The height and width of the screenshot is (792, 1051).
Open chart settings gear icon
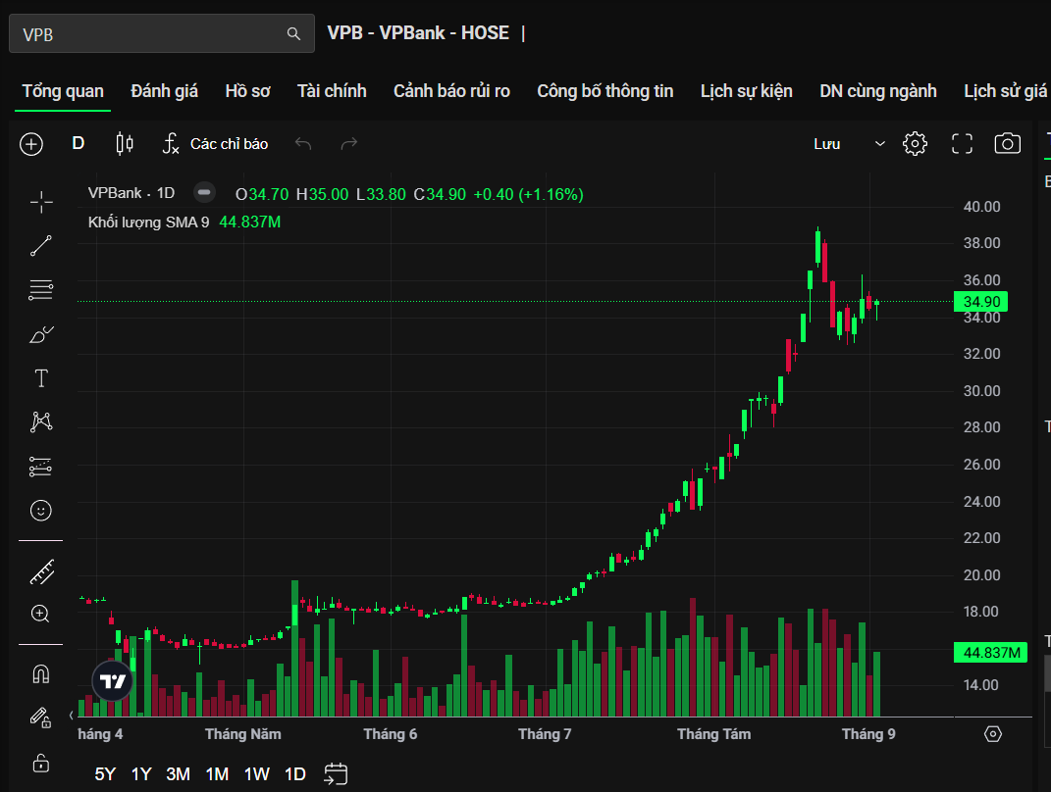(x=915, y=144)
